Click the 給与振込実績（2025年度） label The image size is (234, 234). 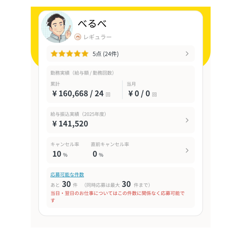pos(78,114)
